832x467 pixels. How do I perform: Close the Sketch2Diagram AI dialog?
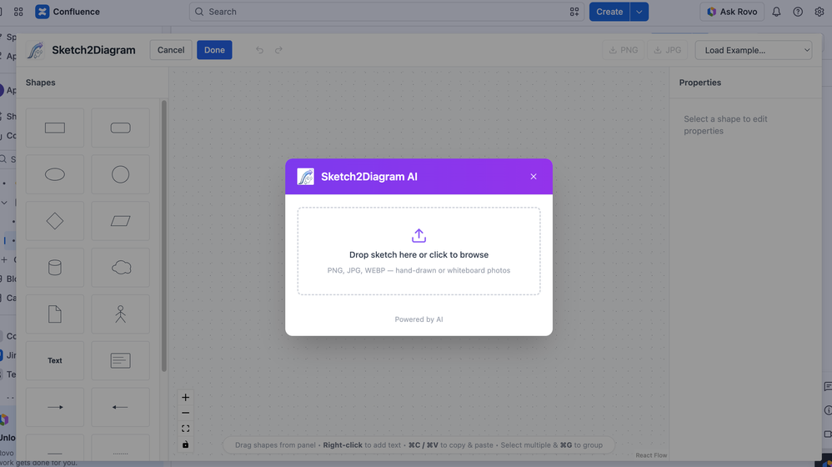(534, 177)
